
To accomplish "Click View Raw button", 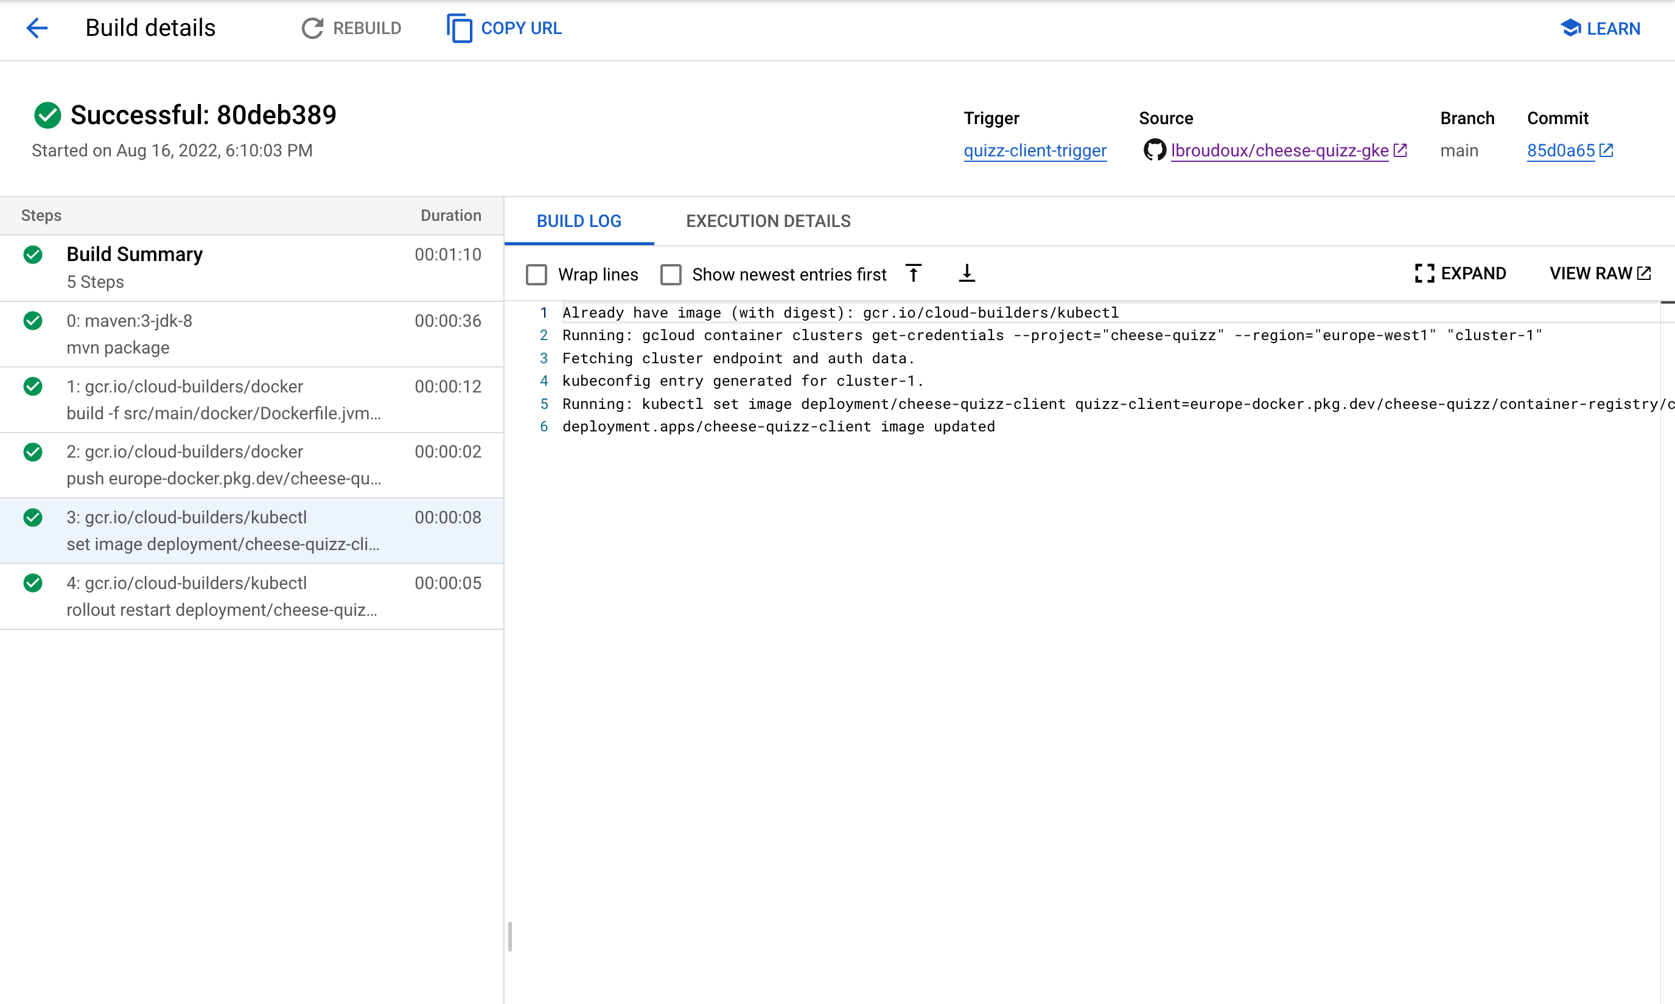I will tap(1599, 273).
